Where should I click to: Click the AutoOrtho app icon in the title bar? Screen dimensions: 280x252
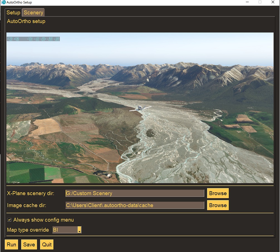[3, 2]
